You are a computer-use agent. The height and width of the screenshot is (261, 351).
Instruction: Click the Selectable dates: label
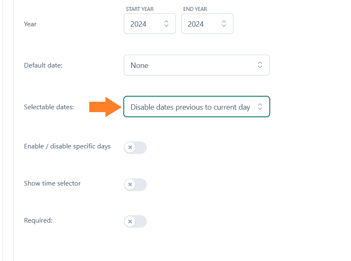[x=49, y=107]
